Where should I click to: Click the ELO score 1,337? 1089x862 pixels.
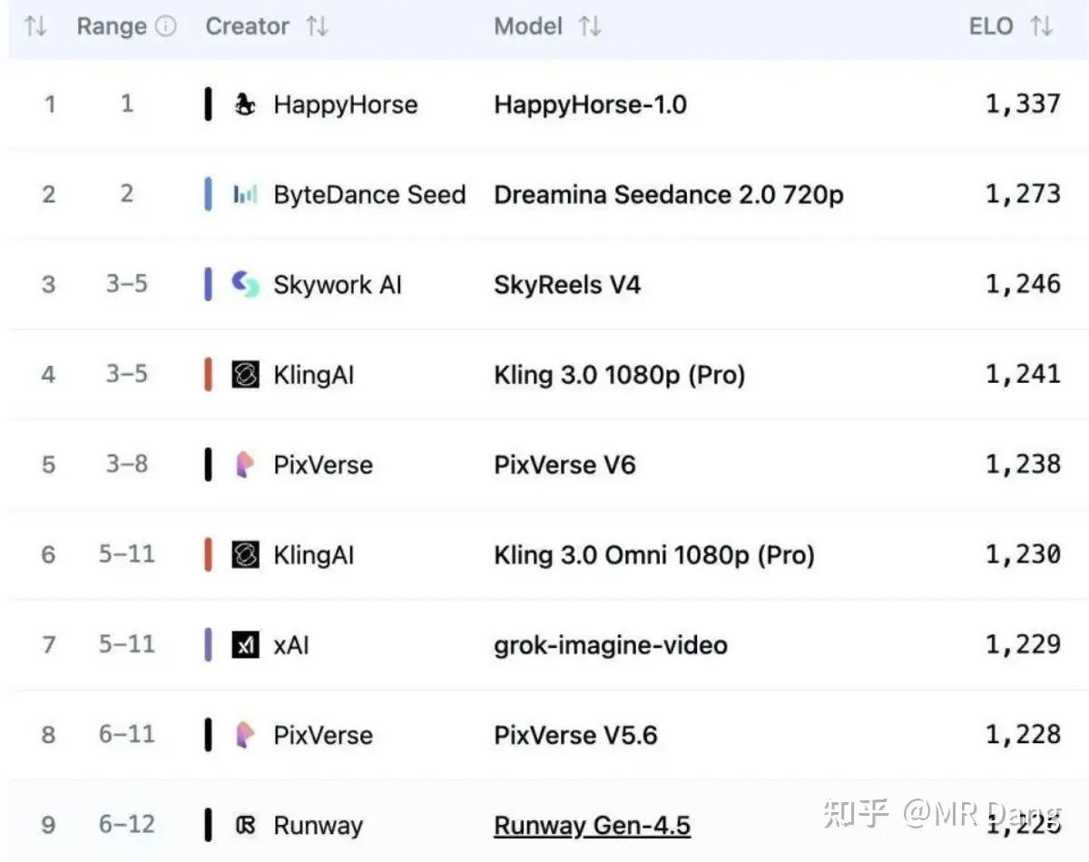click(1023, 104)
